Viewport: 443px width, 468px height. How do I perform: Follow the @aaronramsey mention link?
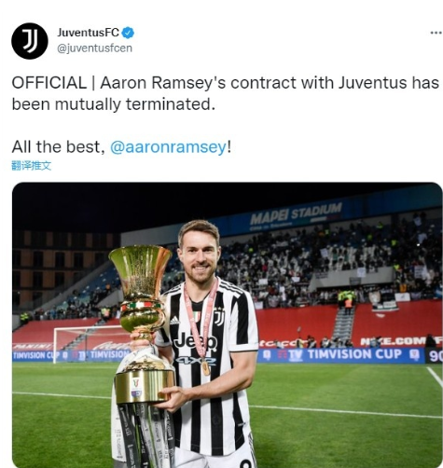(x=168, y=147)
